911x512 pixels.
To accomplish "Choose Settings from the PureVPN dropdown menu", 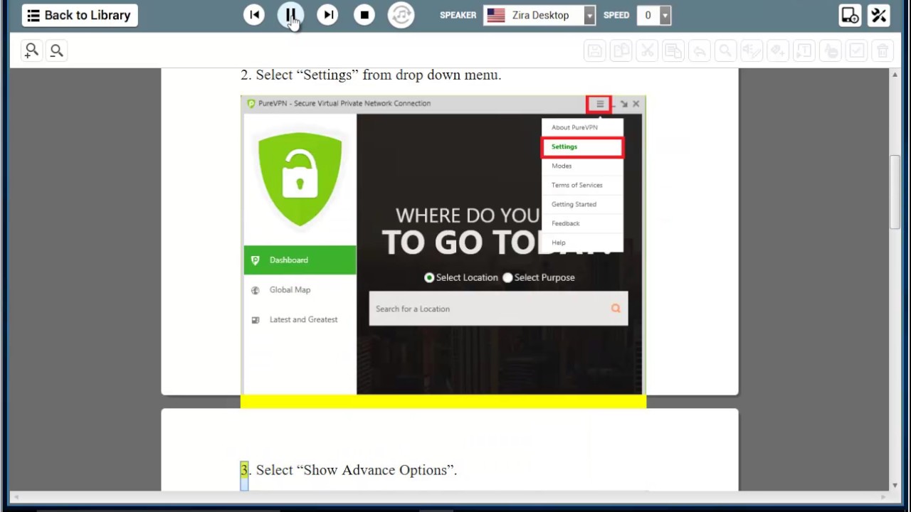I will click(x=582, y=146).
